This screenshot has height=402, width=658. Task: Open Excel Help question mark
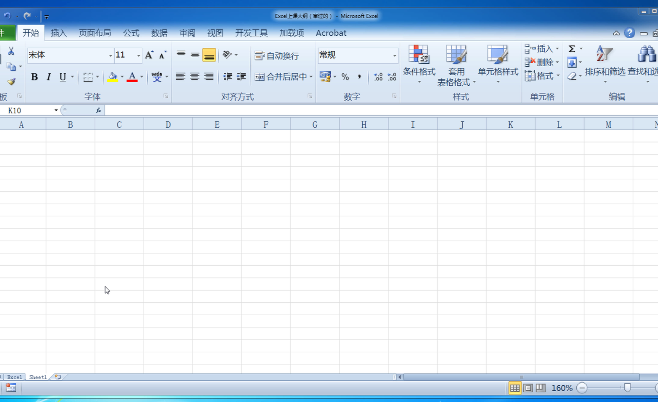click(x=629, y=33)
